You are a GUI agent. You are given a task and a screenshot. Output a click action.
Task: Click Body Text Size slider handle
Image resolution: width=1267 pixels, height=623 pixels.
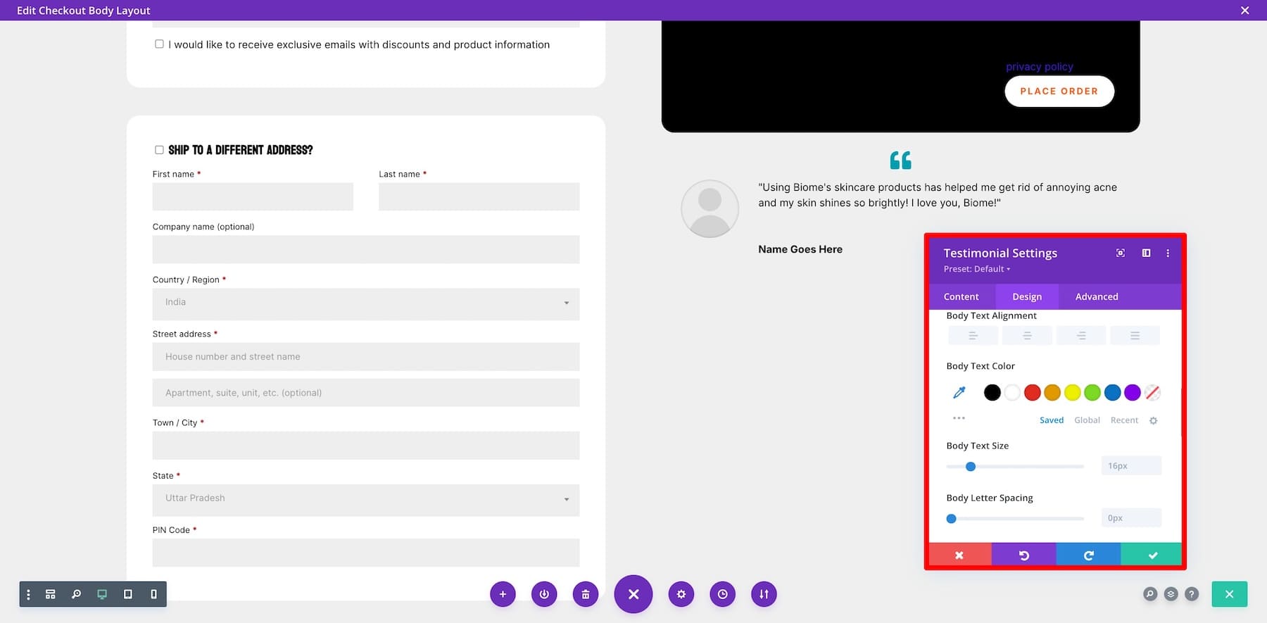pos(971,466)
